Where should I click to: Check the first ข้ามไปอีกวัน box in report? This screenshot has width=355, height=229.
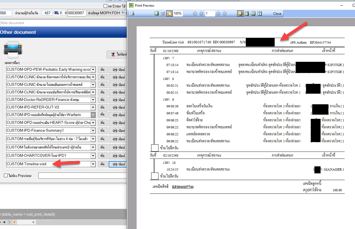pyautogui.click(x=155, y=148)
